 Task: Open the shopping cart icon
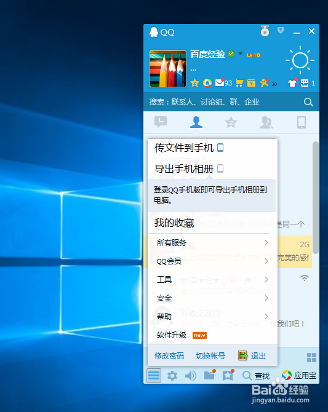click(239, 83)
